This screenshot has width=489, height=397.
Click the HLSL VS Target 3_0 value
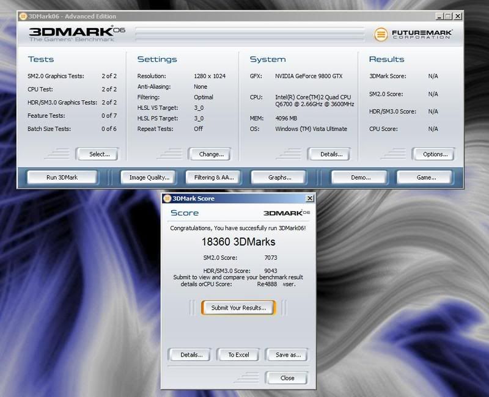point(199,108)
